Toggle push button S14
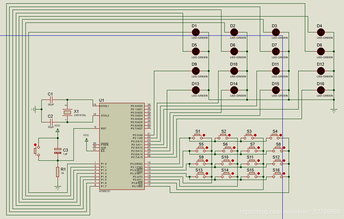Image resolution: width=344 pixels, height=219 pixels. pos(227,175)
